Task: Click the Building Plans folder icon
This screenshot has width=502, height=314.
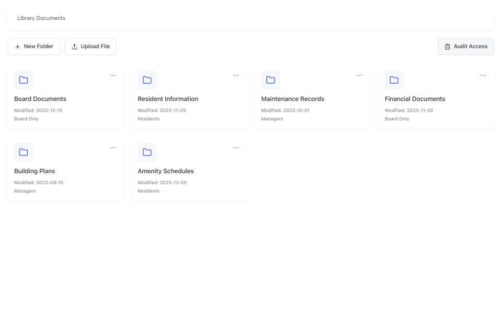Action: (x=24, y=152)
